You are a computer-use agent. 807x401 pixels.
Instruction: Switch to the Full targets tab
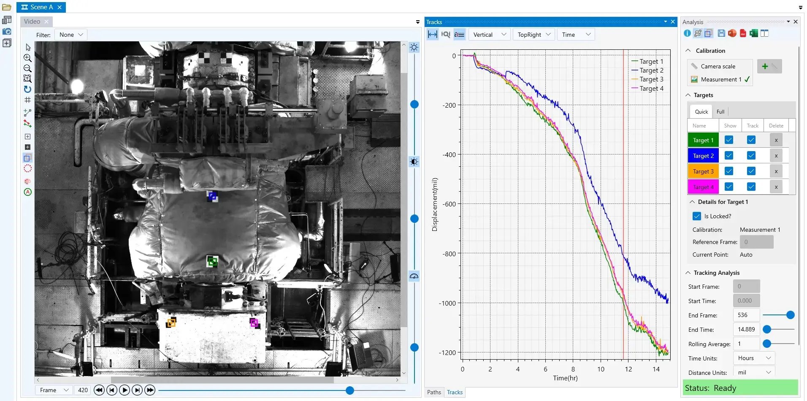point(720,112)
